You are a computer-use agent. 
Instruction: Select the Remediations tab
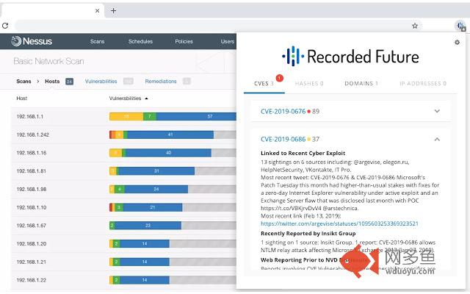pyautogui.click(x=161, y=82)
